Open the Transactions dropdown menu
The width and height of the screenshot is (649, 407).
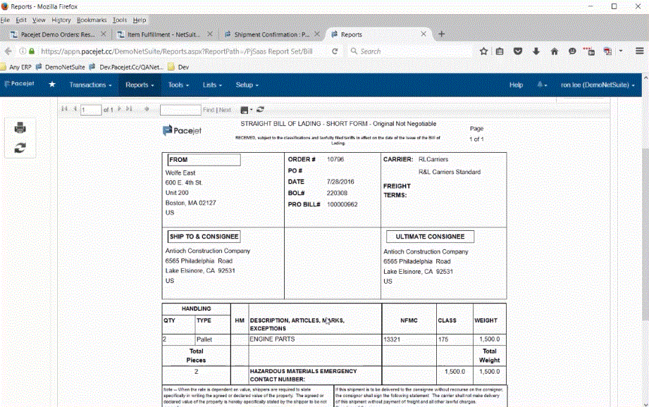[90, 84]
